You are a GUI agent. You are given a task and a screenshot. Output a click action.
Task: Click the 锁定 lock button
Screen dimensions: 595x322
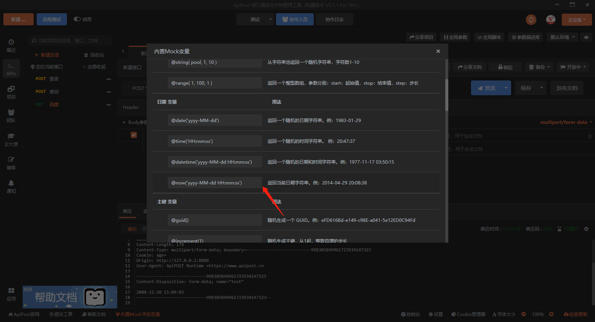pyautogui.click(x=505, y=67)
